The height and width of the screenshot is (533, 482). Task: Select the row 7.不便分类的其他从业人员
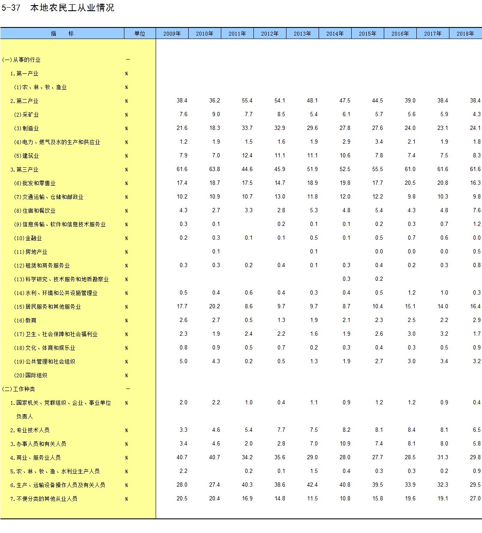tap(44, 499)
